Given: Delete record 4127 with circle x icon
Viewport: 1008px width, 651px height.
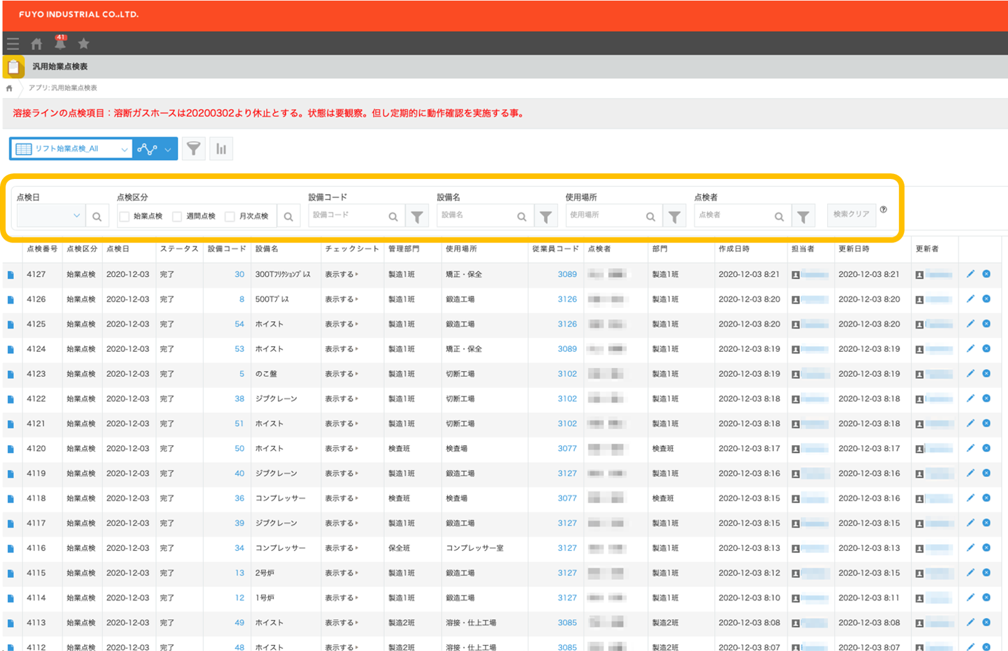Looking at the screenshot, I should tap(986, 274).
